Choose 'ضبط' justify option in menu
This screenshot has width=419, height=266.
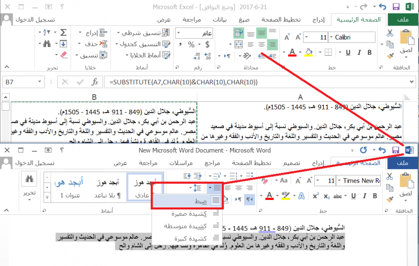(x=187, y=201)
